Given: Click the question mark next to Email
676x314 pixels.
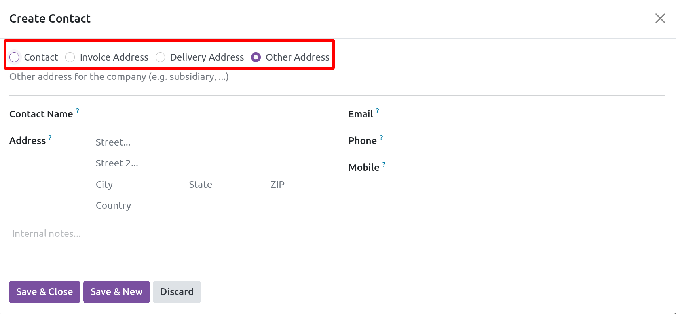Looking at the screenshot, I should (x=378, y=111).
